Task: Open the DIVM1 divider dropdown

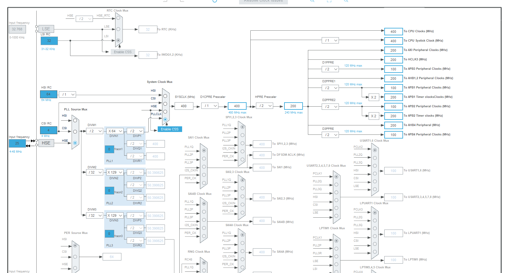Action: (95, 131)
